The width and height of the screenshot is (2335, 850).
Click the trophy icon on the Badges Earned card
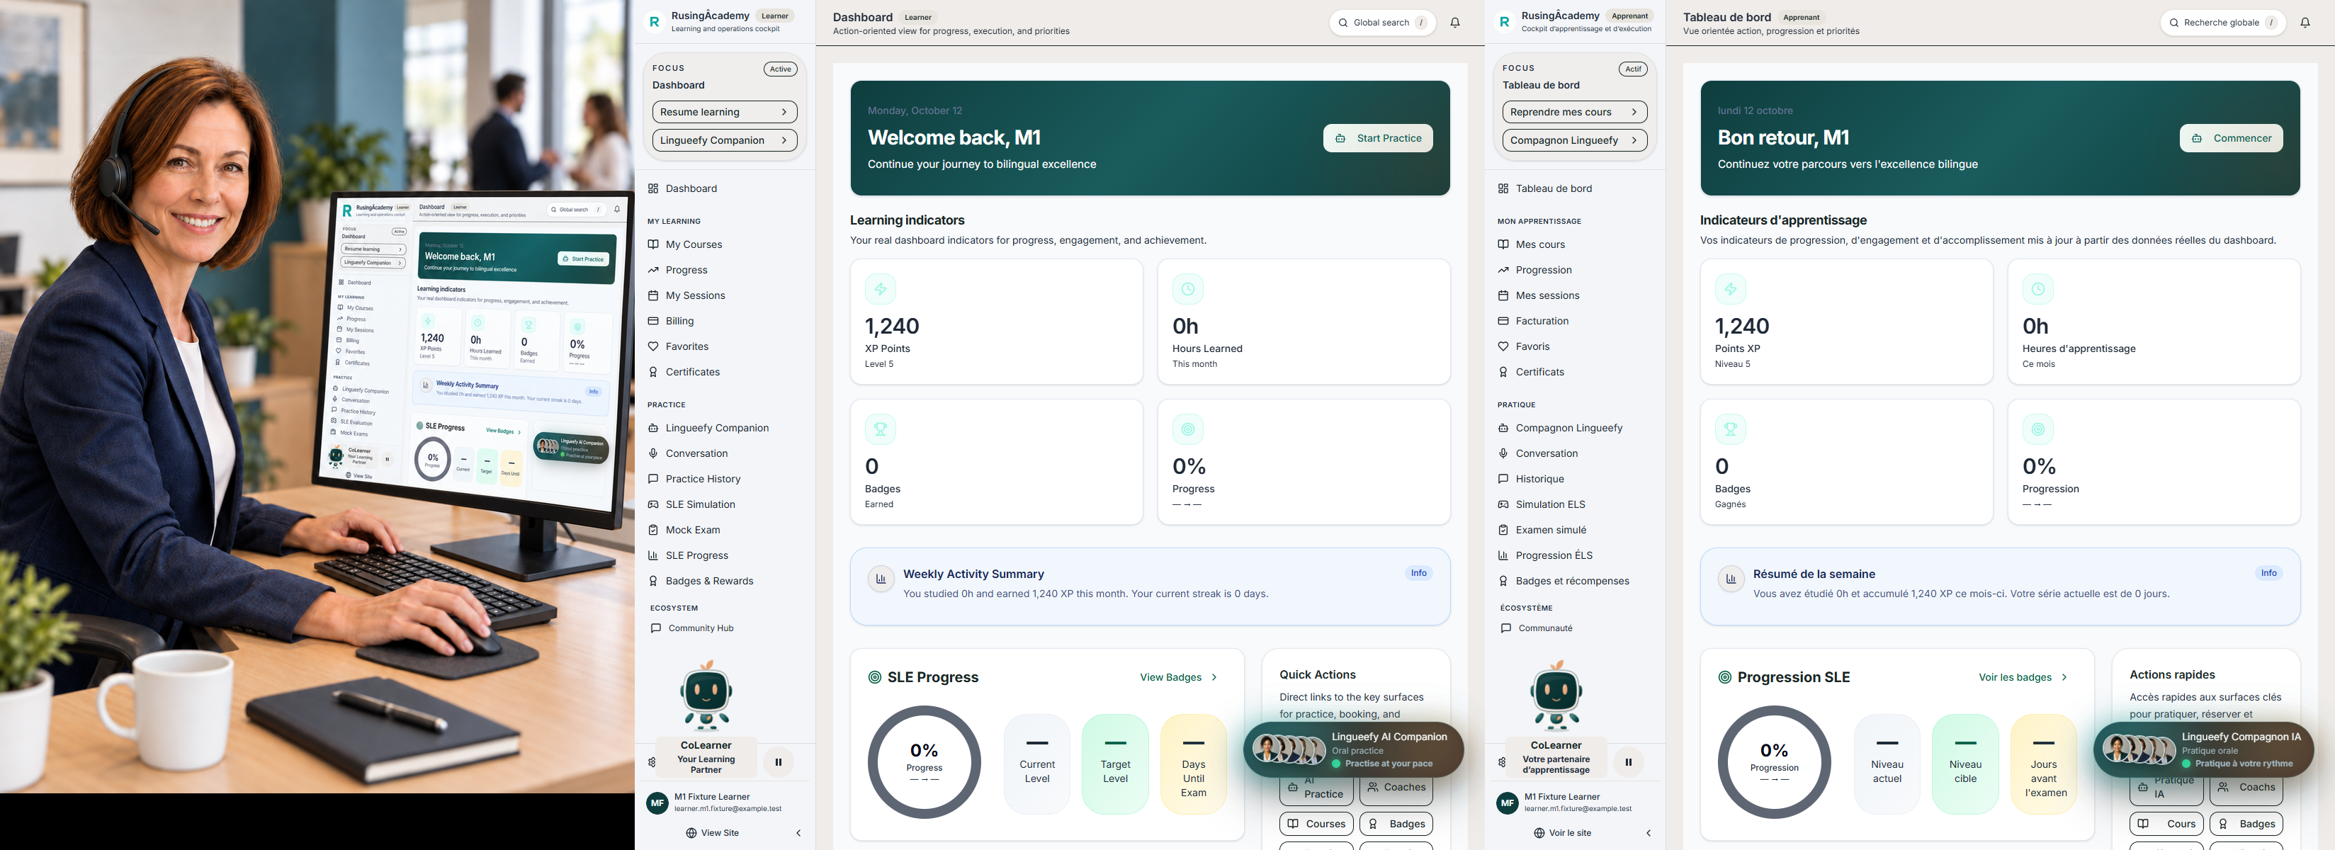pyautogui.click(x=880, y=429)
